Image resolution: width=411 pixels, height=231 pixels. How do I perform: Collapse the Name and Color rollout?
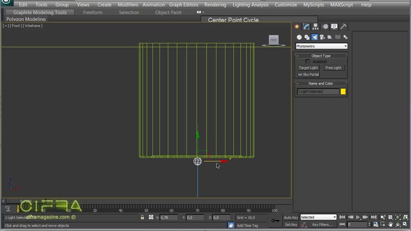point(321,83)
